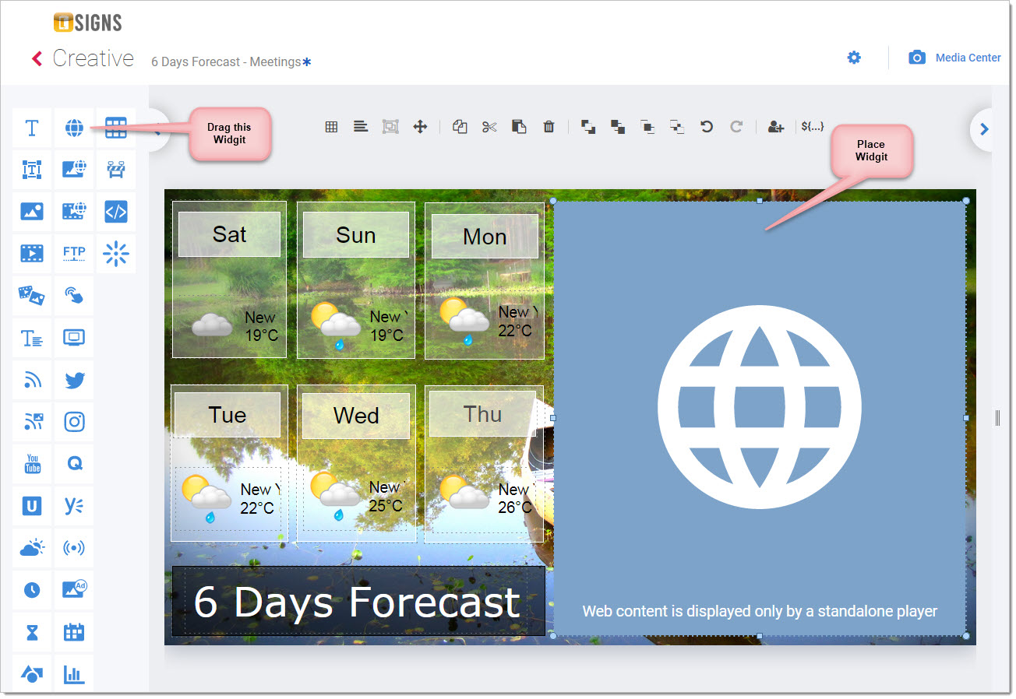Select the clock widget icon
Image resolution: width=1016 pixels, height=699 pixels.
[x=32, y=590]
